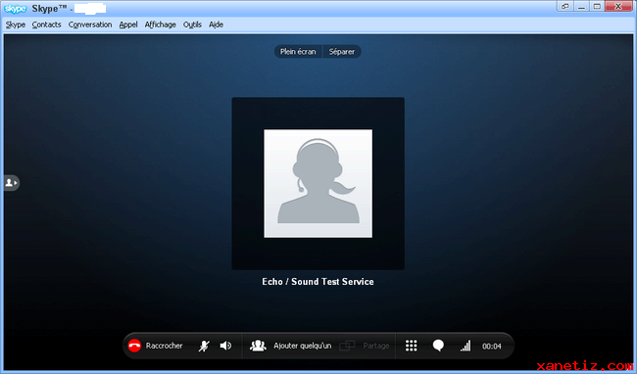Click Ajouter quelqu'un
This screenshot has height=374, width=637.
[x=302, y=346]
